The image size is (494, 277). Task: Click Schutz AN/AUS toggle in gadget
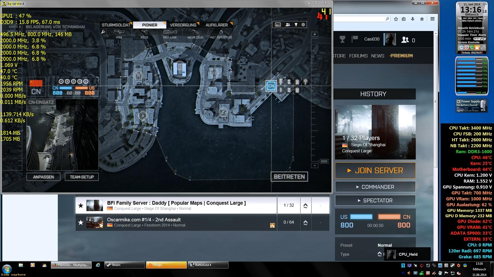[472, 53]
